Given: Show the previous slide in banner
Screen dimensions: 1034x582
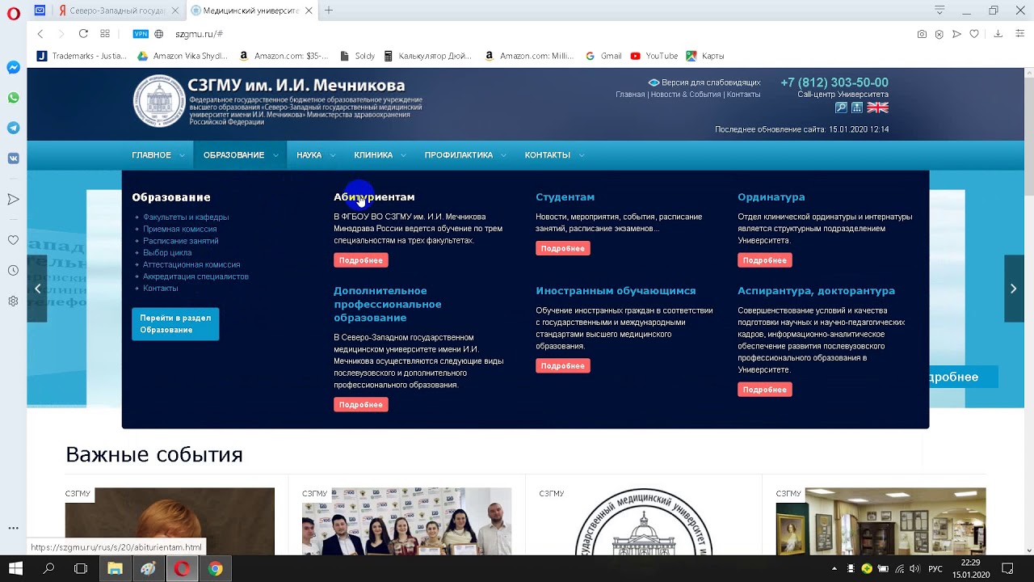Looking at the screenshot, I should pos(37,289).
